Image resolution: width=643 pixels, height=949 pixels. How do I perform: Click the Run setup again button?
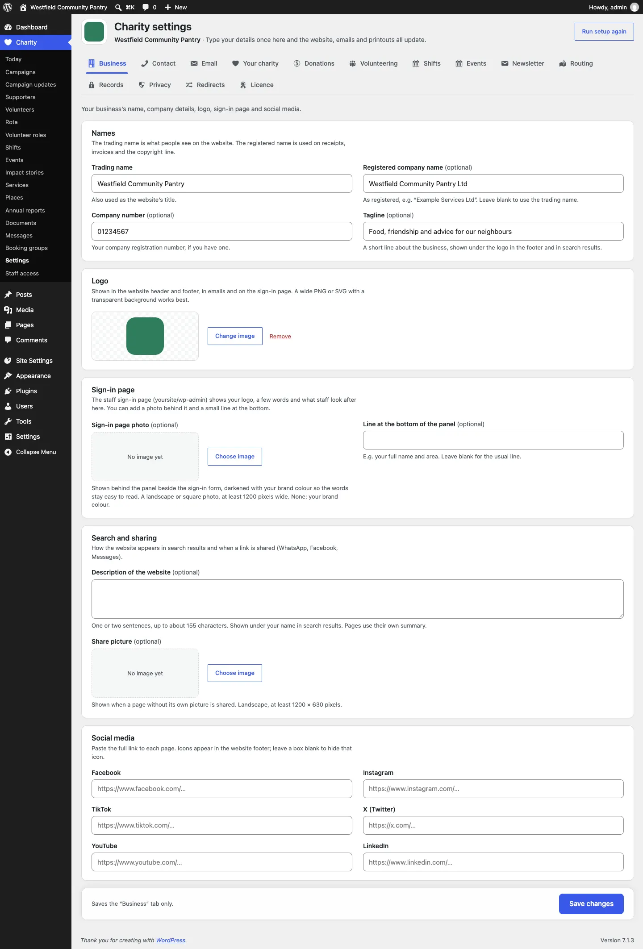coord(604,32)
